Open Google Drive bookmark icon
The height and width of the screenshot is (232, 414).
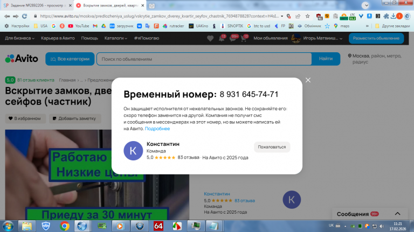[x=103, y=26]
